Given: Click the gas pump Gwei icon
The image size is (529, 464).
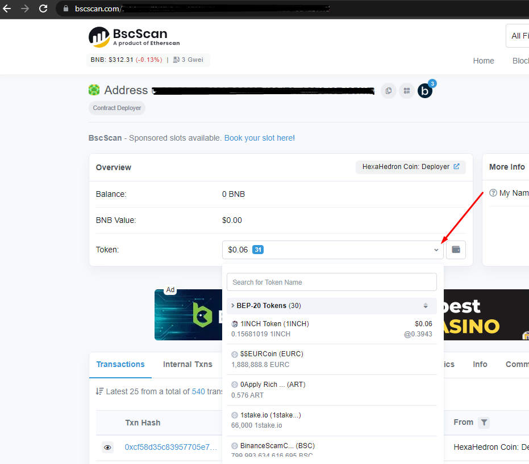Looking at the screenshot, I should click(176, 60).
